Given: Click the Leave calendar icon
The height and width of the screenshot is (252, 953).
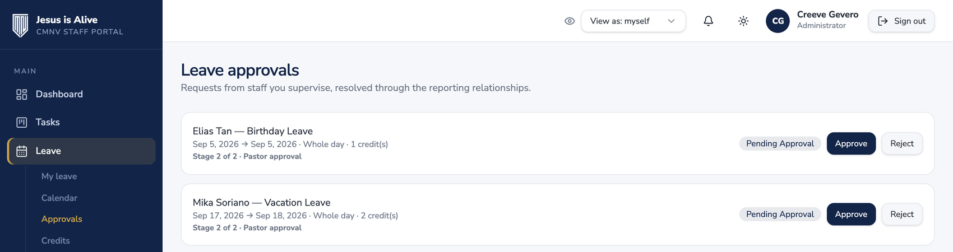Looking at the screenshot, I should [22, 151].
